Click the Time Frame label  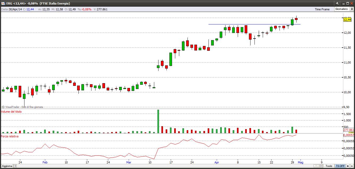pyautogui.click(x=322, y=9)
